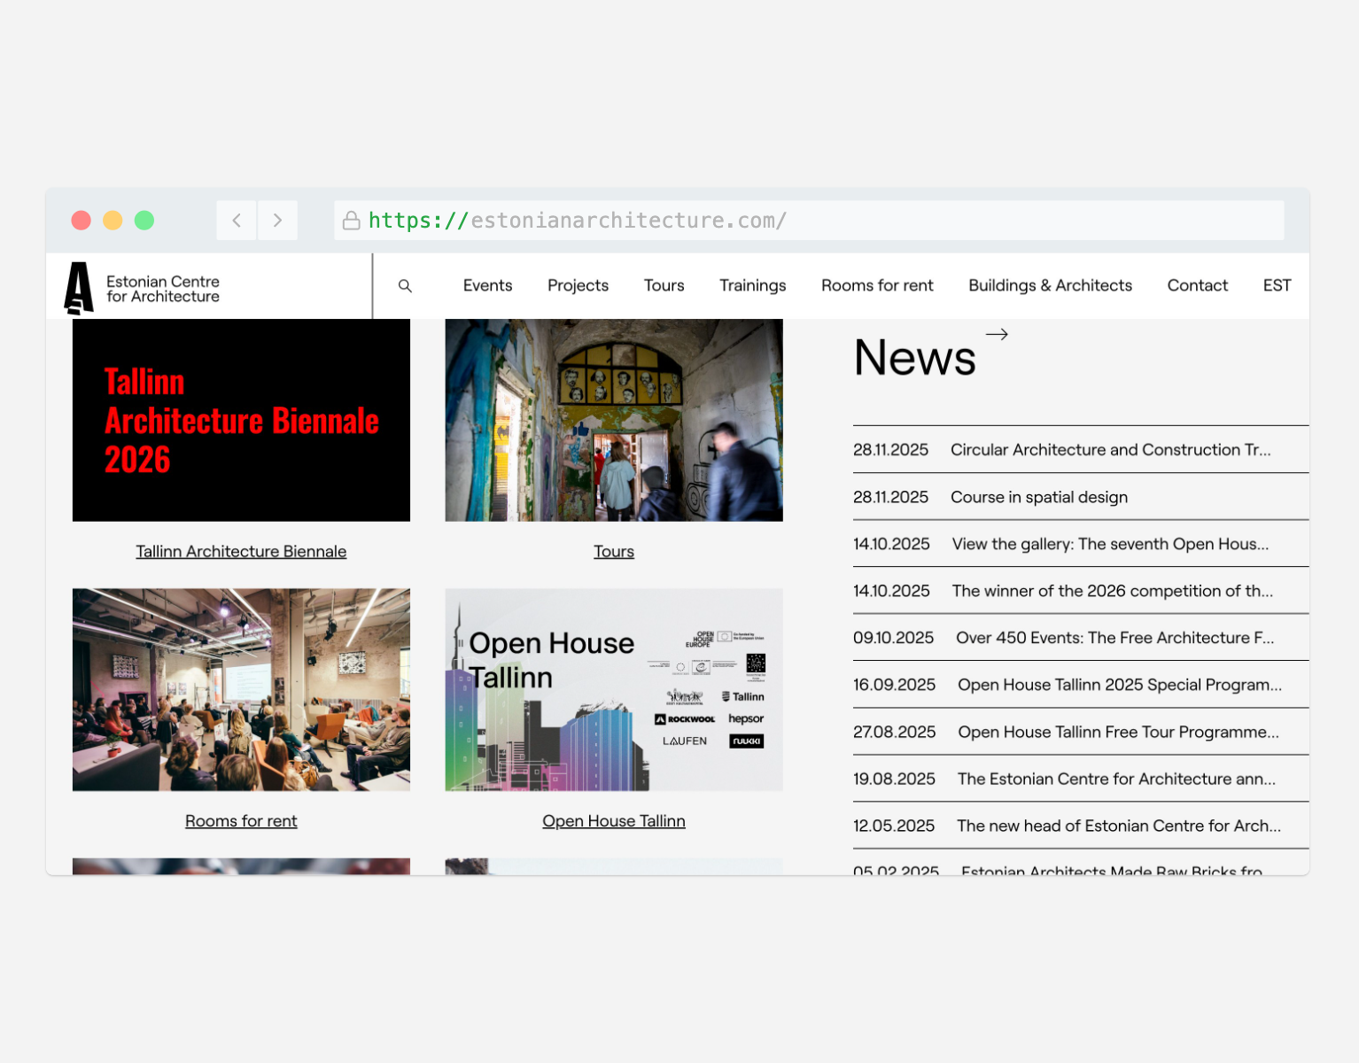This screenshot has width=1359, height=1063.
Task: Click the Estonian Centre for Architecture logo
Action: (x=142, y=289)
